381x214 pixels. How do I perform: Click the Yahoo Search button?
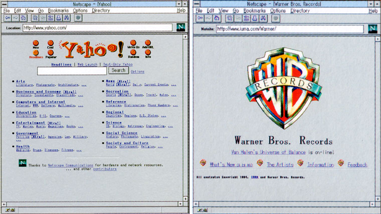click(118, 70)
